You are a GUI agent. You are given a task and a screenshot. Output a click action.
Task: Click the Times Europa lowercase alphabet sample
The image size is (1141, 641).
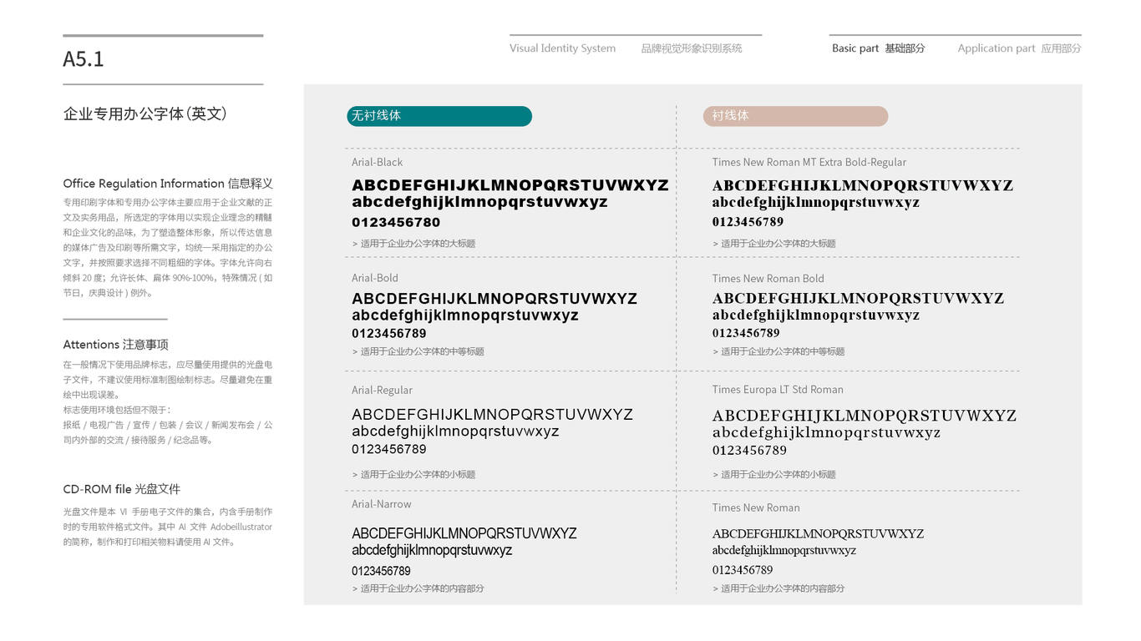tap(826, 432)
